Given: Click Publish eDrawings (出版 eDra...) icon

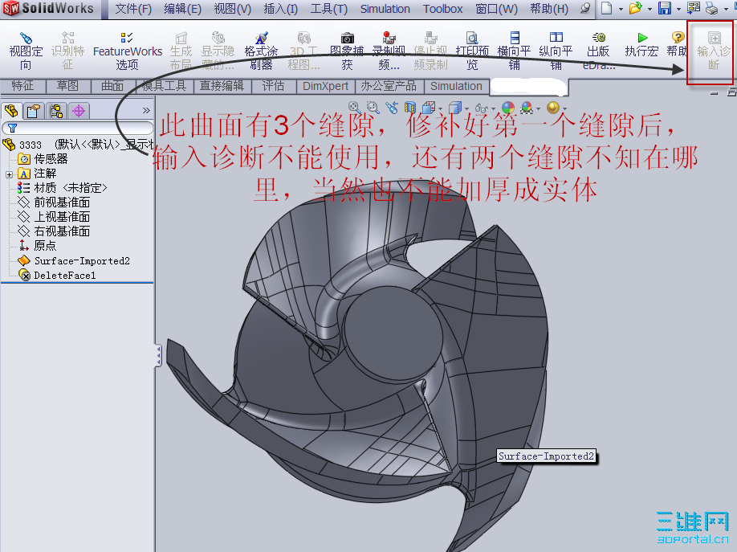Looking at the screenshot, I should coord(599,38).
